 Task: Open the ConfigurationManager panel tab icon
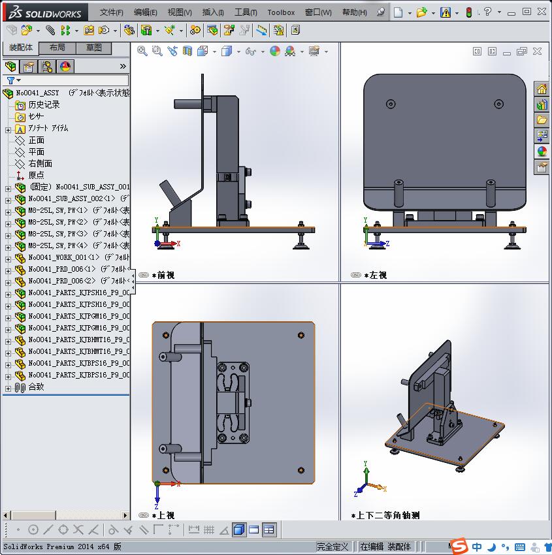[47, 67]
